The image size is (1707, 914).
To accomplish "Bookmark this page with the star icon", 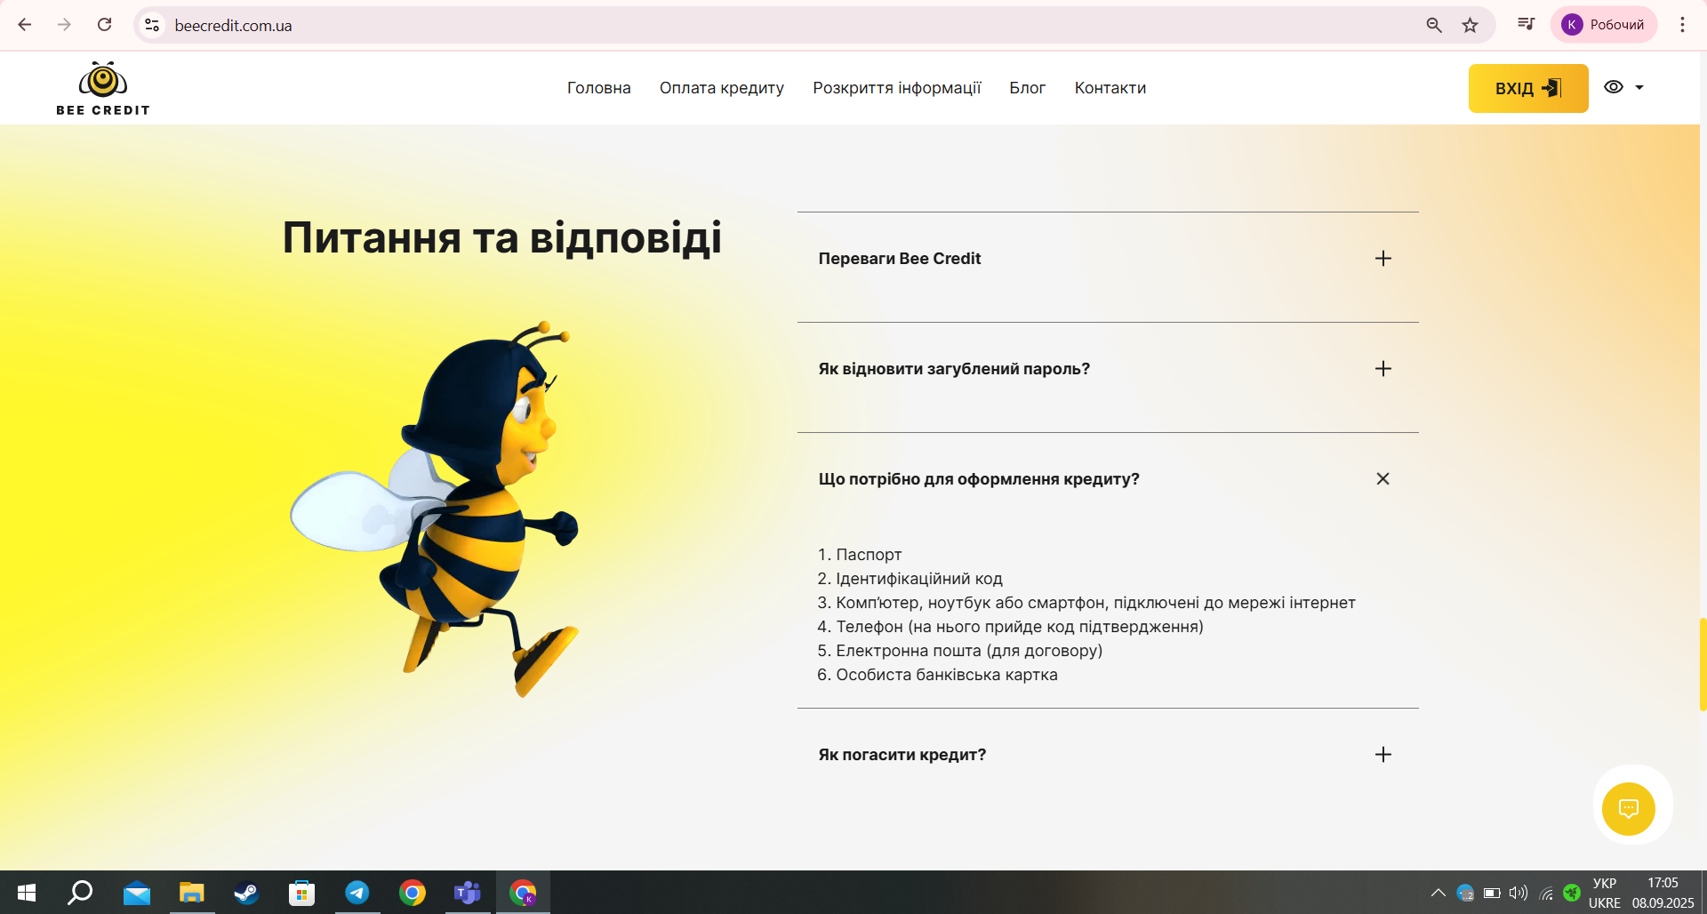I will point(1470,25).
